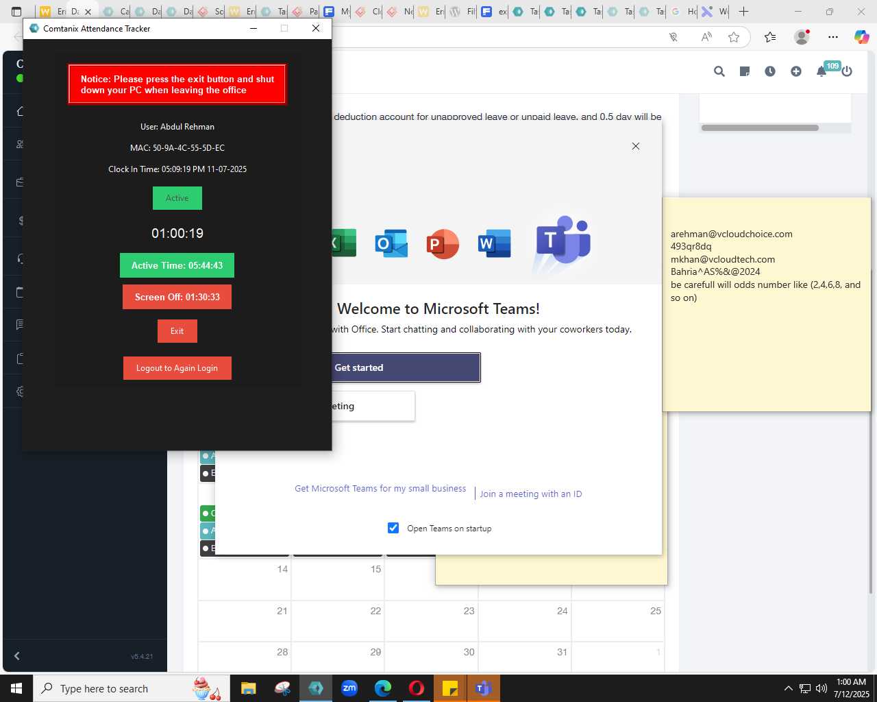Click the Screen Off: 01:30:33 button
Viewport: 877px width, 702px height.
[x=177, y=297]
